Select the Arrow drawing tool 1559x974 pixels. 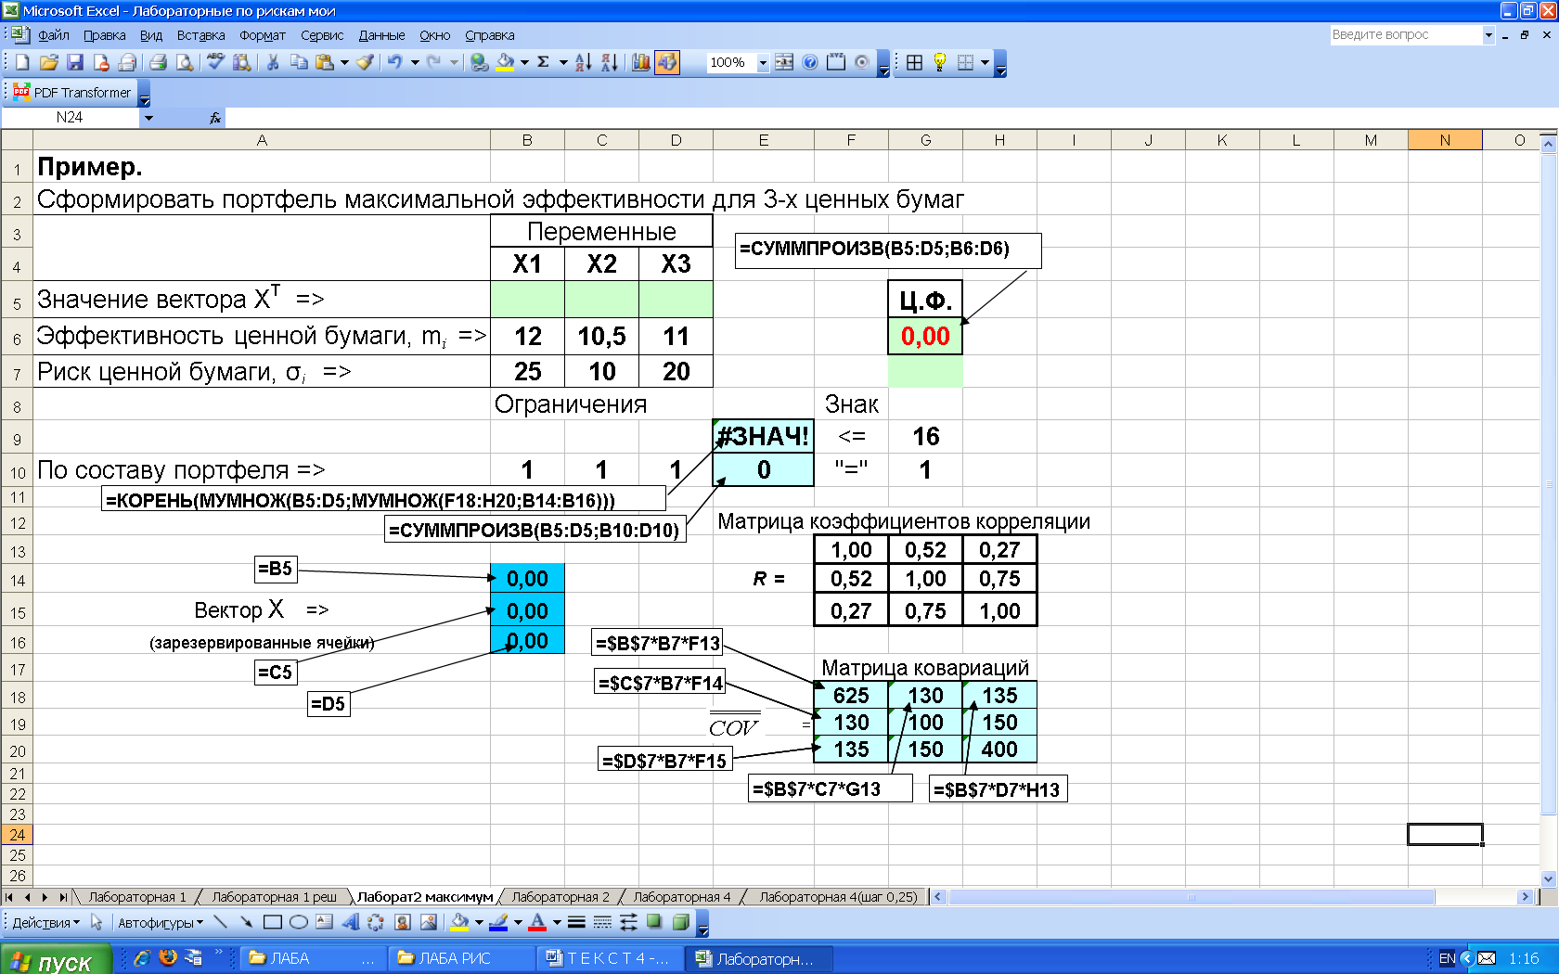tap(246, 922)
